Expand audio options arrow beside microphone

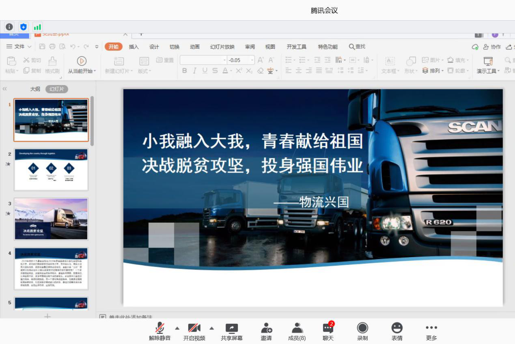(177, 328)
